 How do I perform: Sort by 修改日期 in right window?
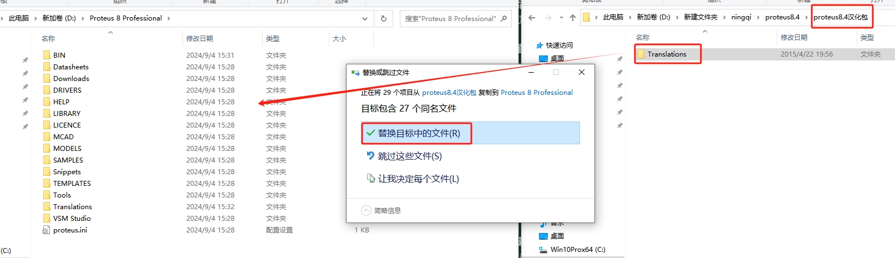click(794, 37)
